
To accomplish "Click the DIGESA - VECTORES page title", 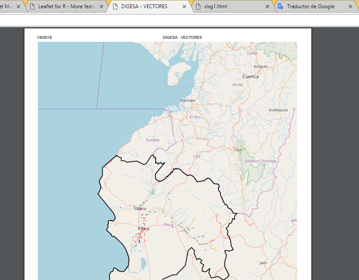I will 182,37.
